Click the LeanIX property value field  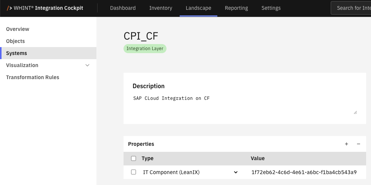[304, 172]
